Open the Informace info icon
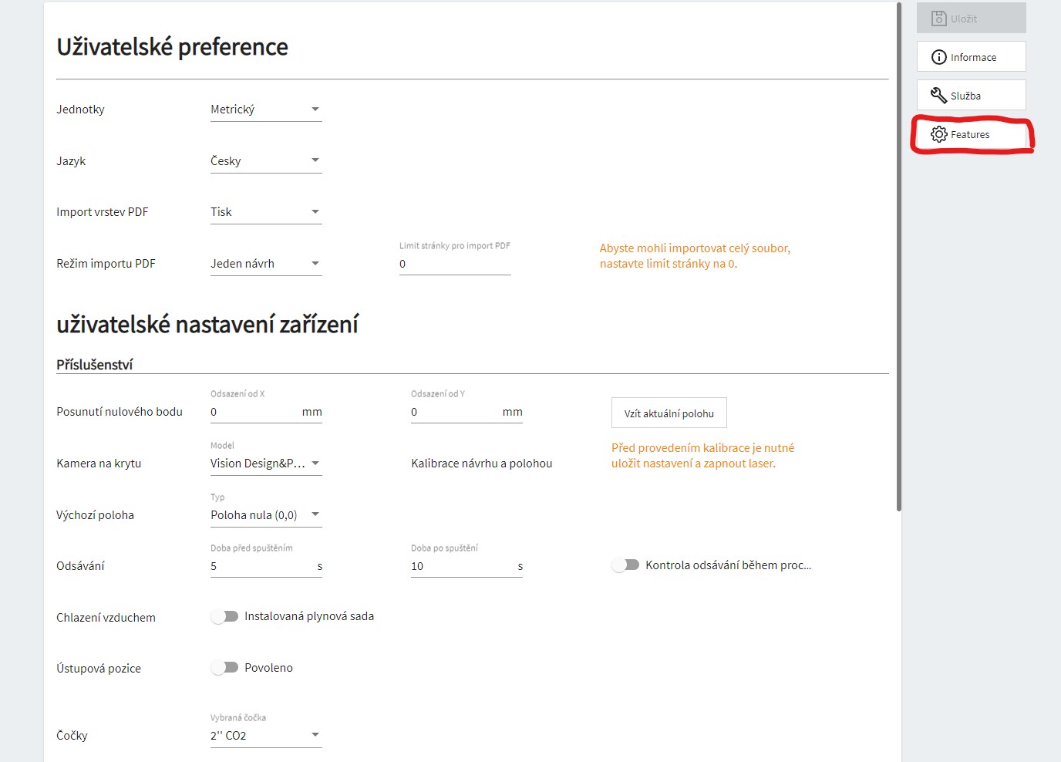The height and width of the screenshot is (762, 1061). (x=938, y=57)
